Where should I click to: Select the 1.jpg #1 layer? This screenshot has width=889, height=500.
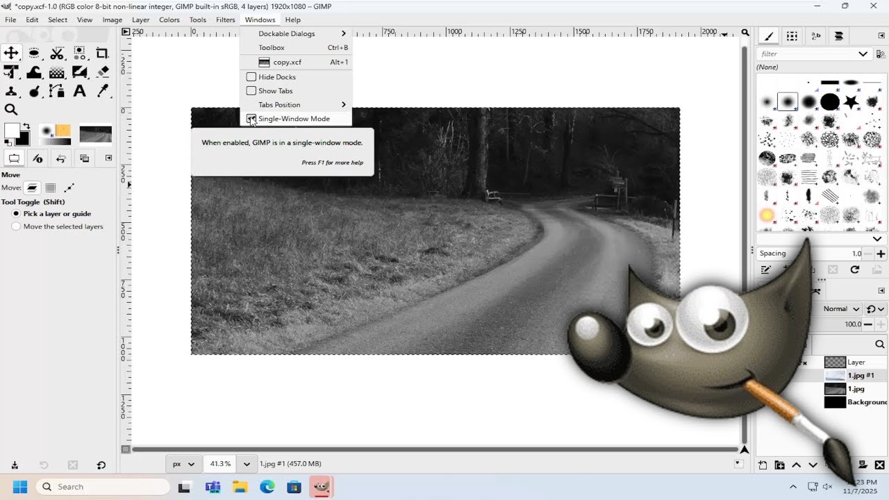click(856, 375)
